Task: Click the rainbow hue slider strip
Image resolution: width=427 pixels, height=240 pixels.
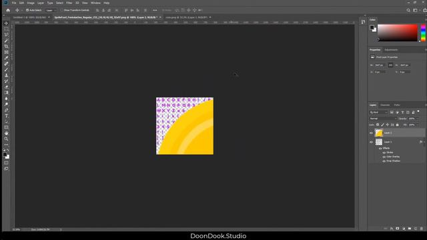Action: [x=423, y=33]
